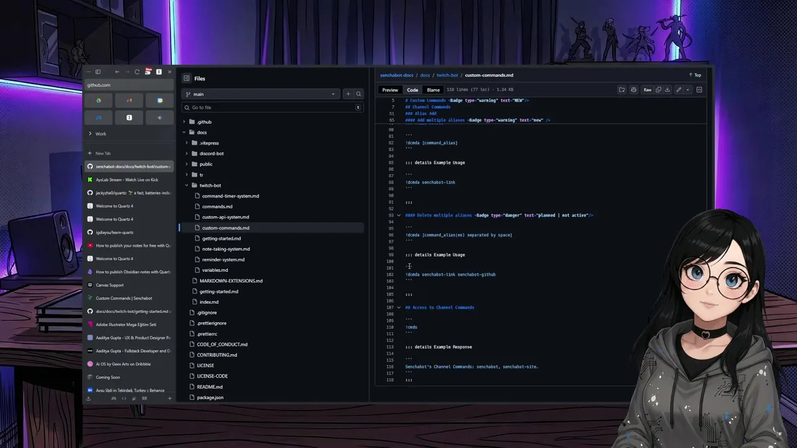Screen dimensions: 797x448
Task: Click the Copilot icon in file toolbar
Action: (x=633, y=90)
